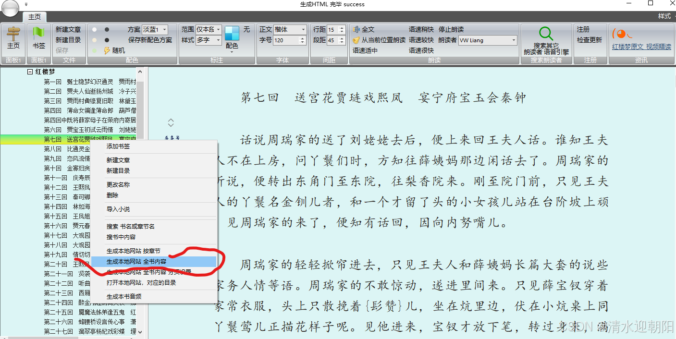
Task: Select chapter 第六回 贾宝玉初试云雨情
Action: (90, 130)
